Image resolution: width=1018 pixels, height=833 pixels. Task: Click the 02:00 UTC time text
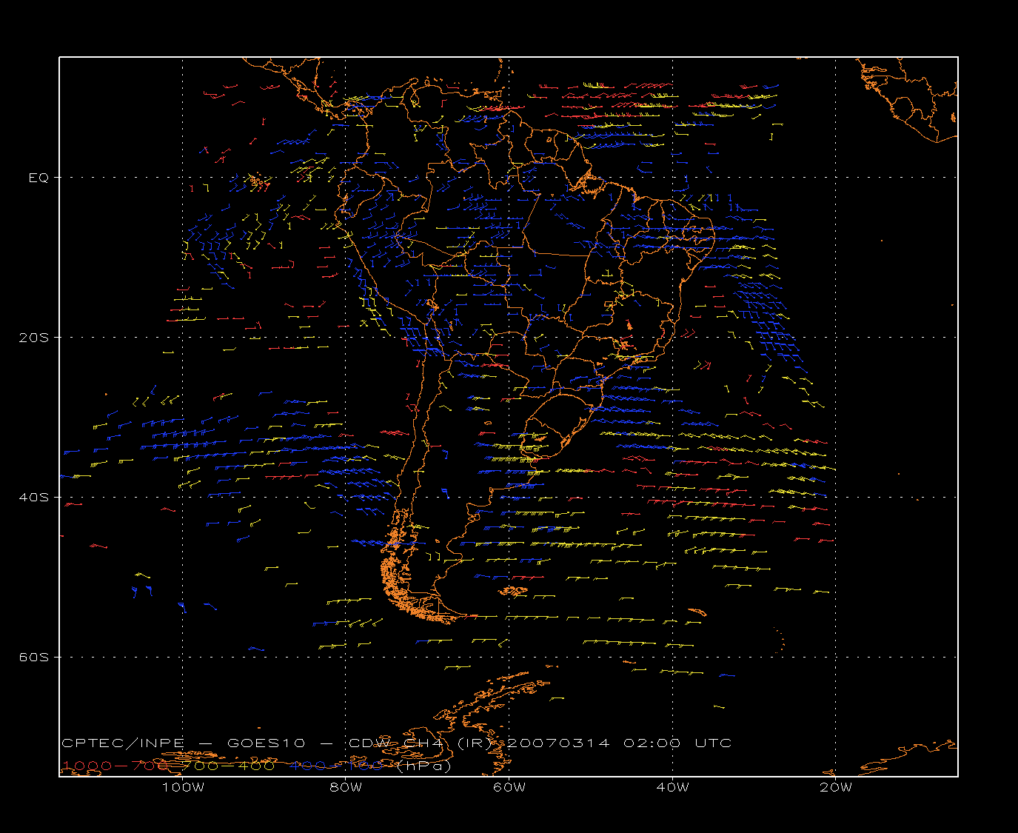pyautogui.click(x=677, y=743)
